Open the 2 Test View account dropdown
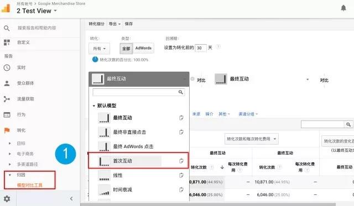The width and height of the screenshot is (354, 206). pos(37,11)
